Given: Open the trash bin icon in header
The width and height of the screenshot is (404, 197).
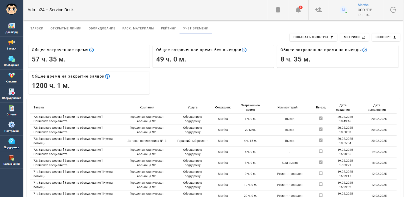Looking at the screenshot, I should 278,10.
